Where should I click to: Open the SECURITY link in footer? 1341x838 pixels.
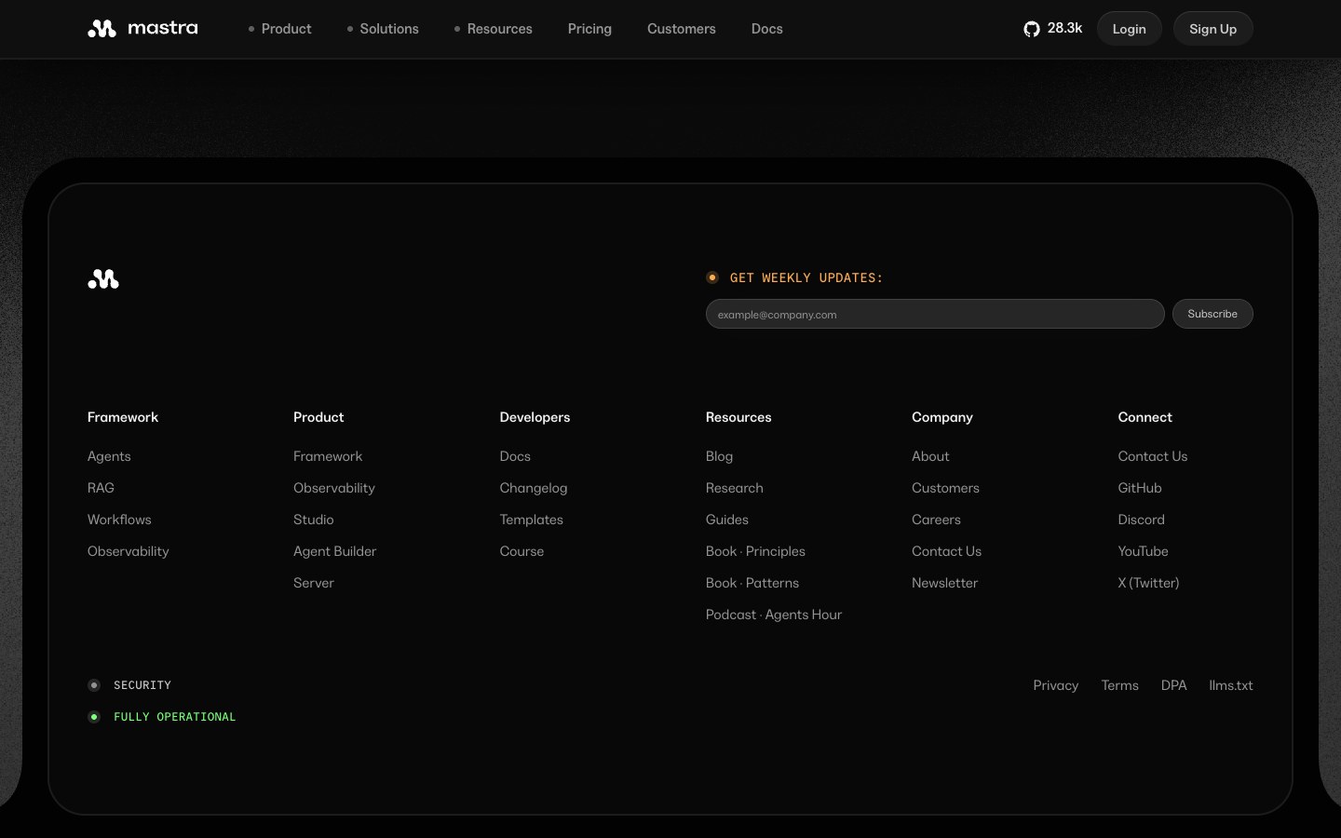click(129, 685)
